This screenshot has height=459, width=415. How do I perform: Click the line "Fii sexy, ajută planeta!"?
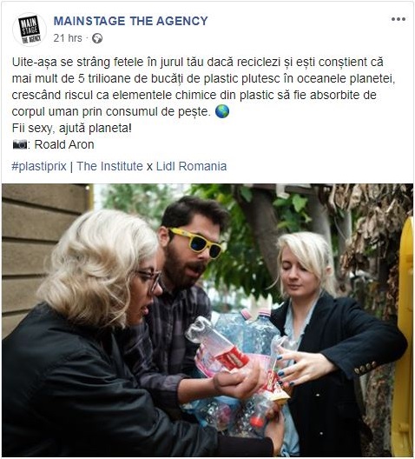click(x=72, y=128)
